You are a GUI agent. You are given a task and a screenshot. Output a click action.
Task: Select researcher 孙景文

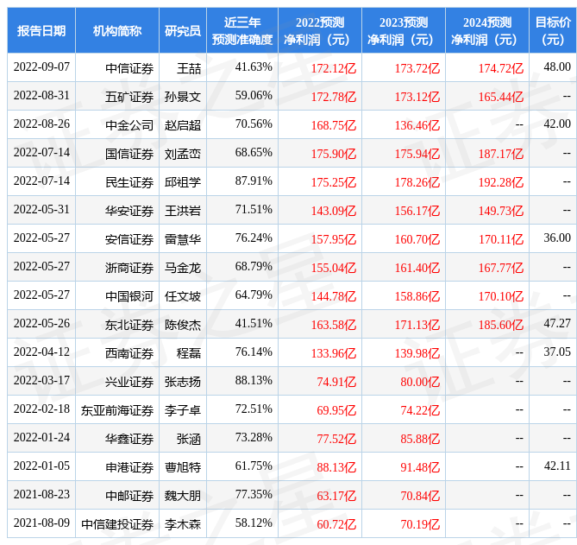point(183,97)
